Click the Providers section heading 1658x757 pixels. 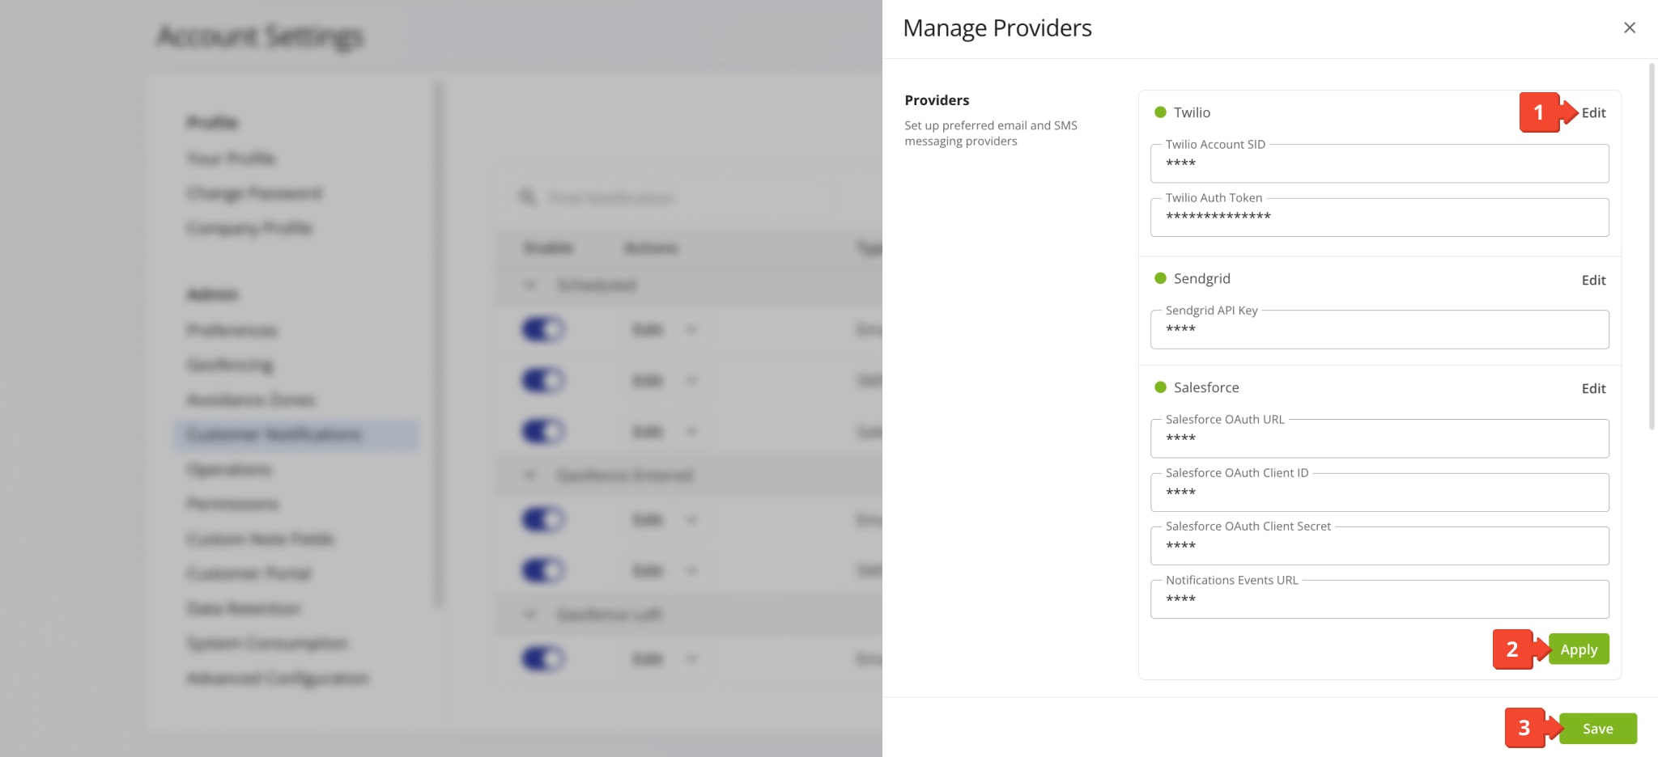point(937,100)
